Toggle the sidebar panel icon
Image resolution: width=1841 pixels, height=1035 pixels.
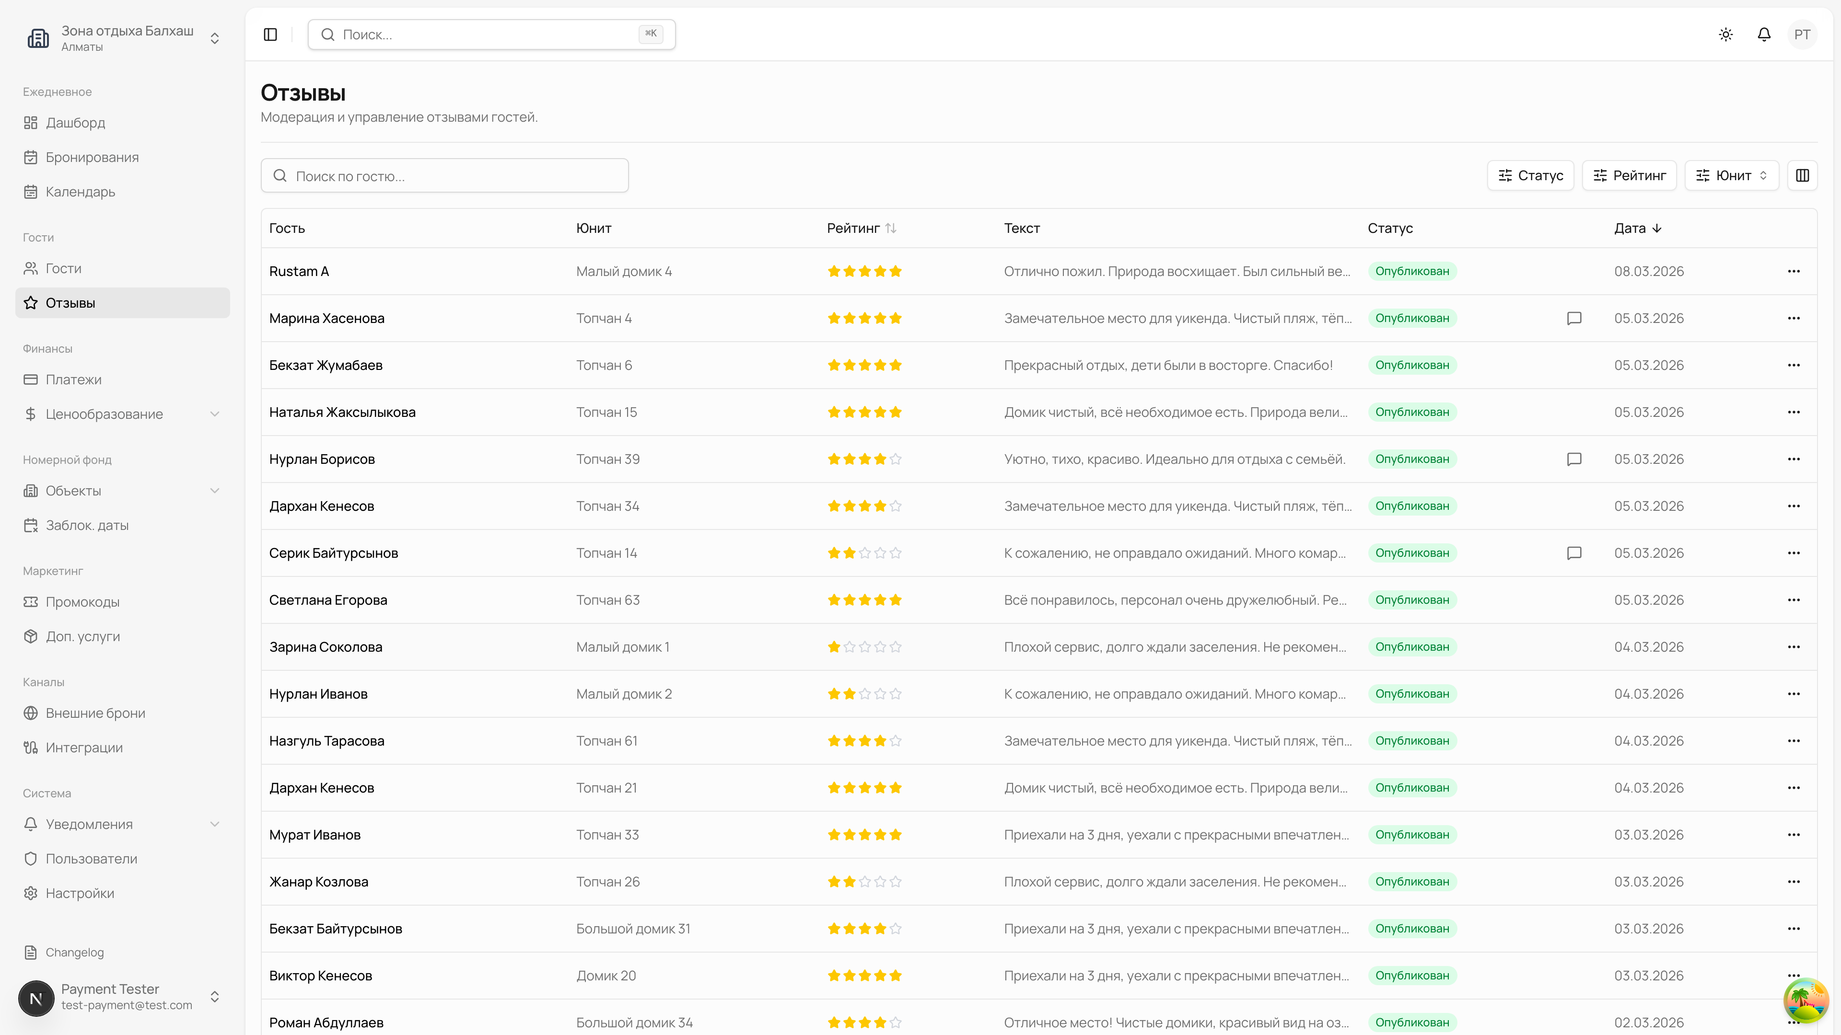[x=270, y=34]
